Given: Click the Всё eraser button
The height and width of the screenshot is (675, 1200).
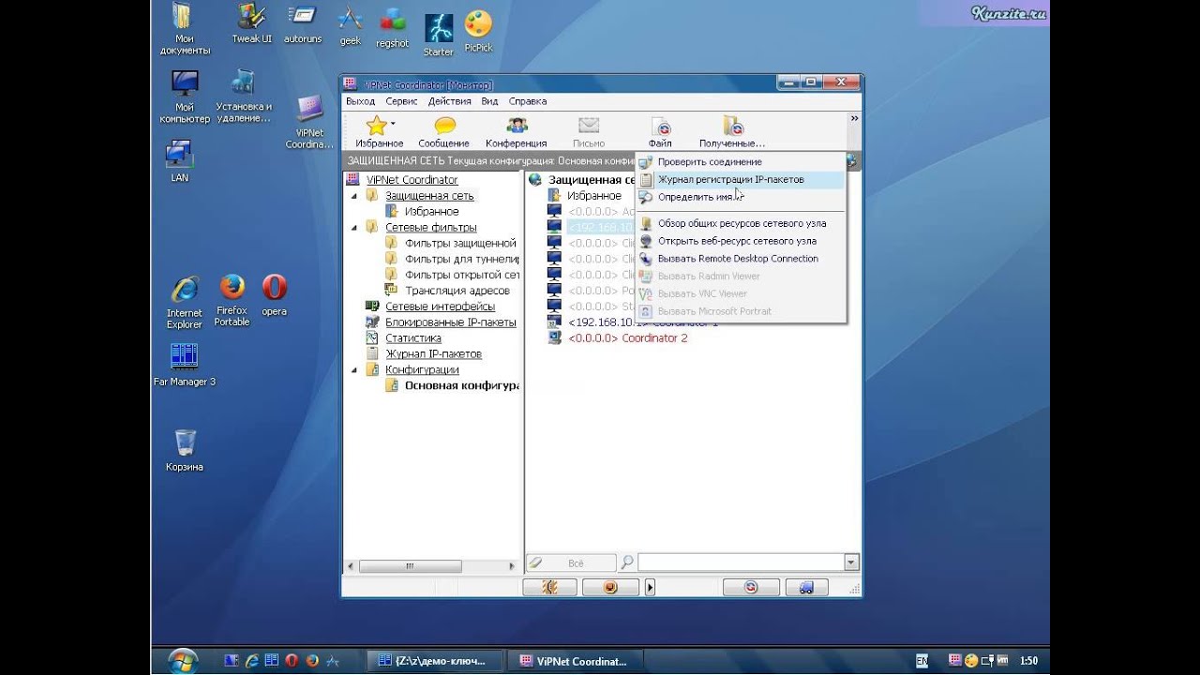Looking at the screenshot, I should click(x=570, y=562).
